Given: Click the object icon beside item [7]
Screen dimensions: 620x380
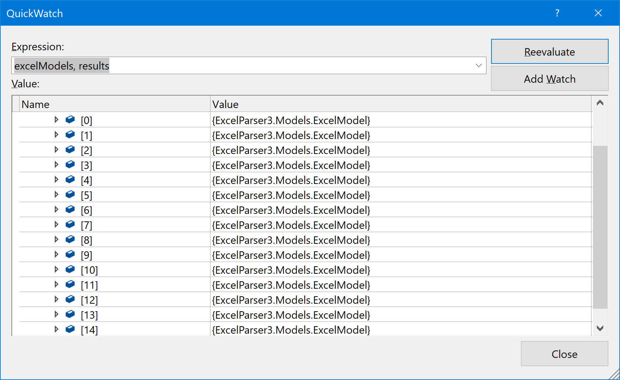Looking at the screenshot, I should (70, 224).
